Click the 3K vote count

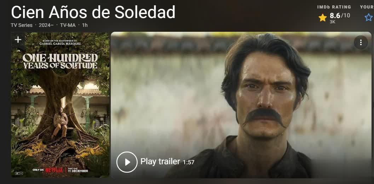coord(332,22)
